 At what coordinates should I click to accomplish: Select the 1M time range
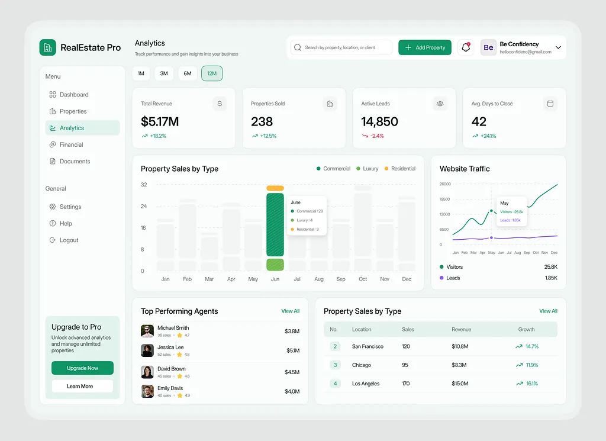tap(141, 73)
